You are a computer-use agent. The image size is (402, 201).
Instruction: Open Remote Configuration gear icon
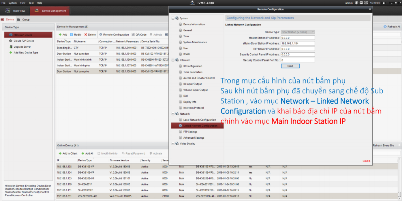point(101,35)
